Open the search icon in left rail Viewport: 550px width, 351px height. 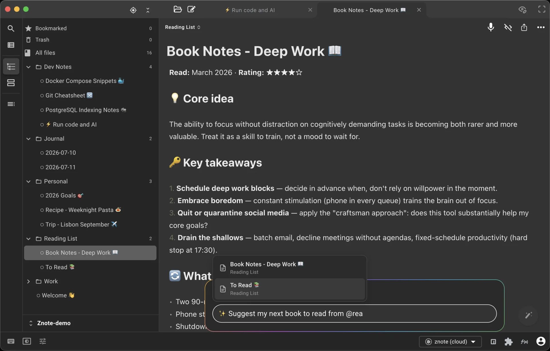pyautogui.click(x=11, y=28)
